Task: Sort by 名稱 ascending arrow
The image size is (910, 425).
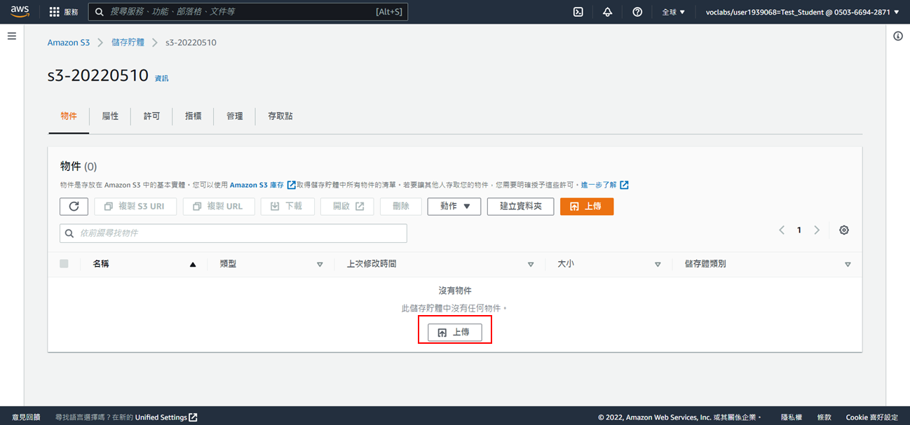Action: 193,265
